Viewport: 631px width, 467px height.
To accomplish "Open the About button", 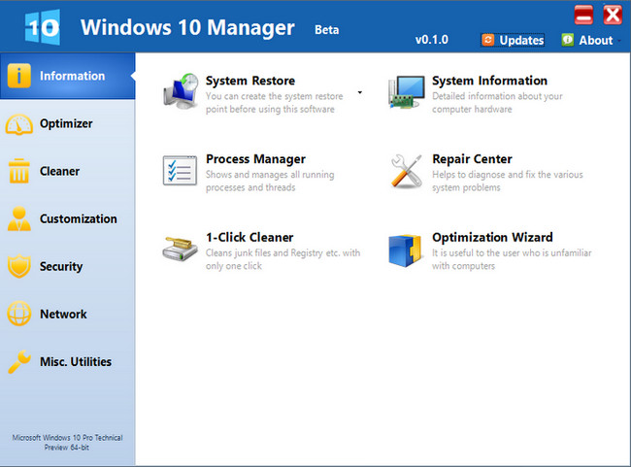I will coord(587,40).
